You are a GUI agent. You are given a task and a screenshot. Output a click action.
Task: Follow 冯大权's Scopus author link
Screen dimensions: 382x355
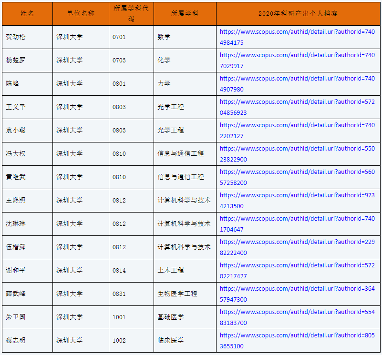pos(297,149)
